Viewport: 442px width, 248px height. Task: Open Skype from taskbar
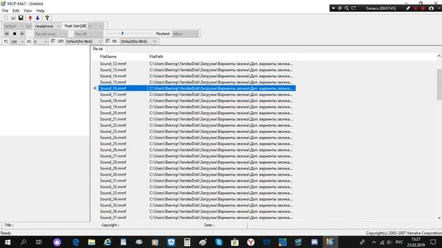pyautogui.click(x=219, y=242)
